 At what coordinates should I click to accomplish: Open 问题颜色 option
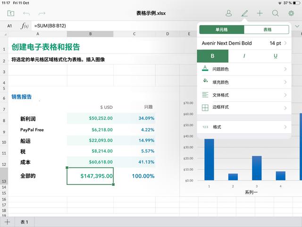[244, 69]
